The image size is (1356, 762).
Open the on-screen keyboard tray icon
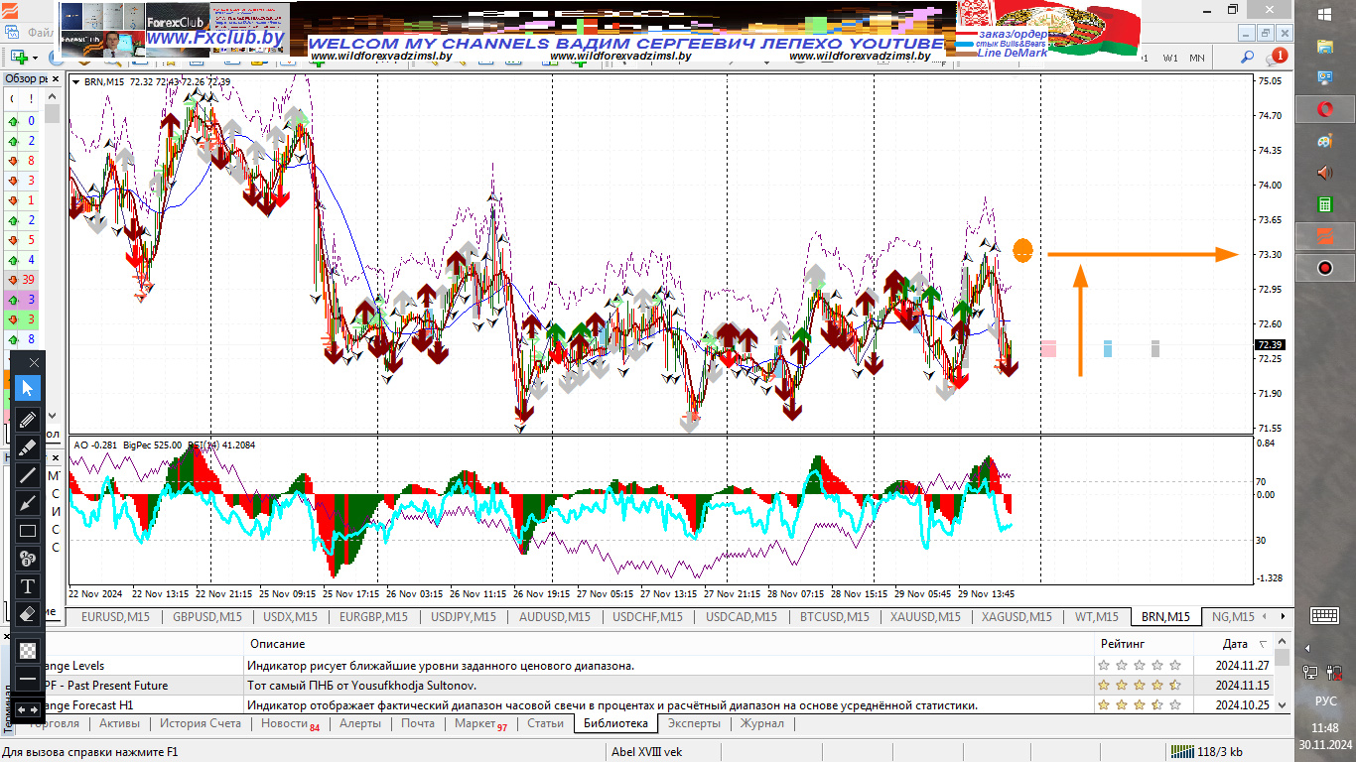tap(1324, 616)
